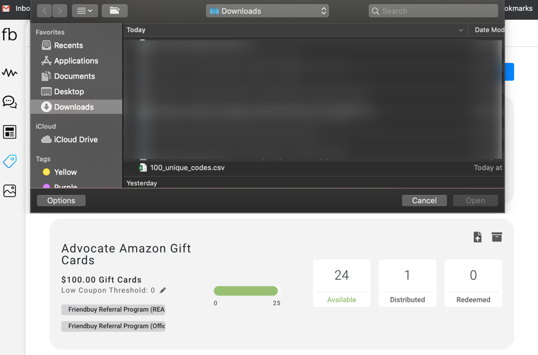This screenshot has width=538, height=355.
Task: Create a new folder in the dialog
Action: point(115,11)
